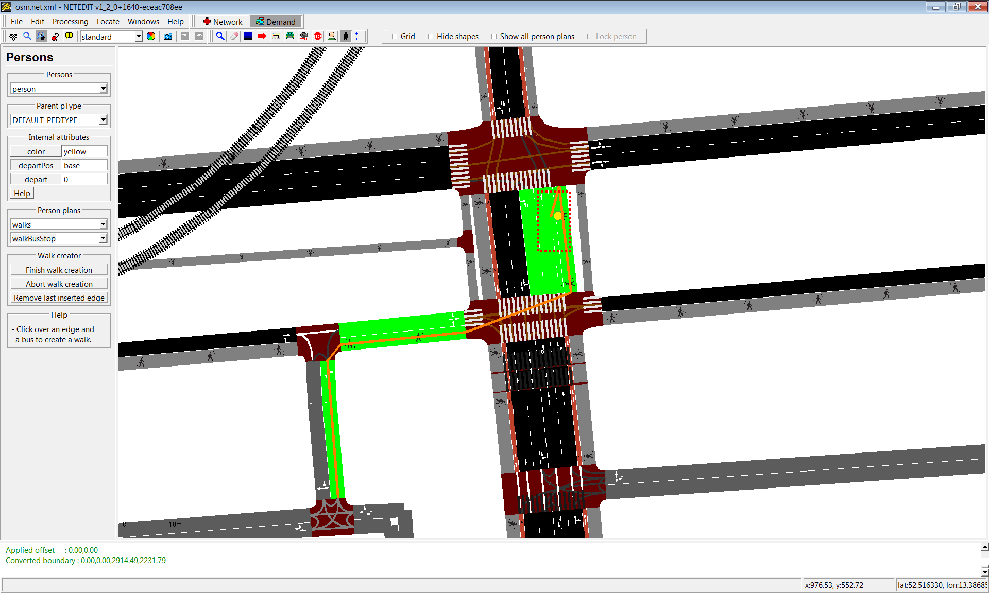The width and height of the screenshot is (989, 593).
Task: Click the recenter view icon
Action: pyautogui.click(x=13, y=36)
